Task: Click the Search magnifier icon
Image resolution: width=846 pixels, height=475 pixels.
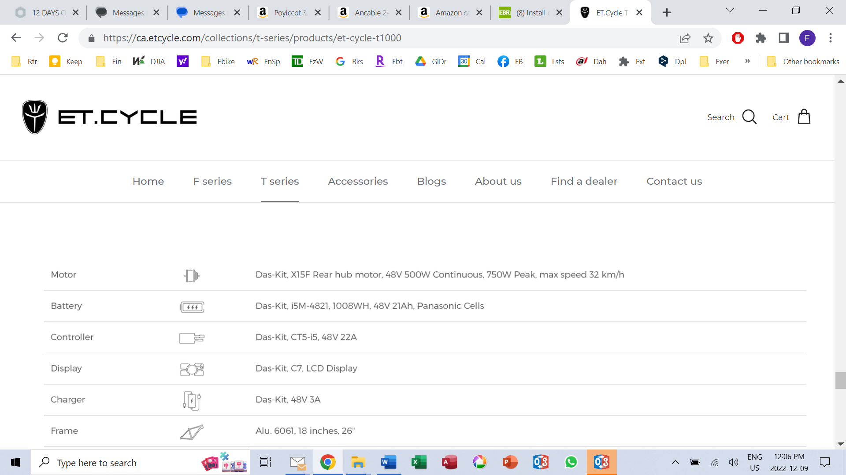Action: pos(749,117)
